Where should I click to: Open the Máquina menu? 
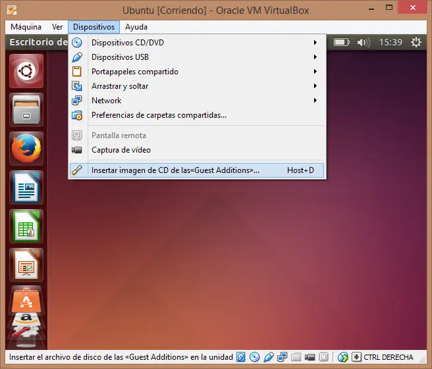[26, 27]
